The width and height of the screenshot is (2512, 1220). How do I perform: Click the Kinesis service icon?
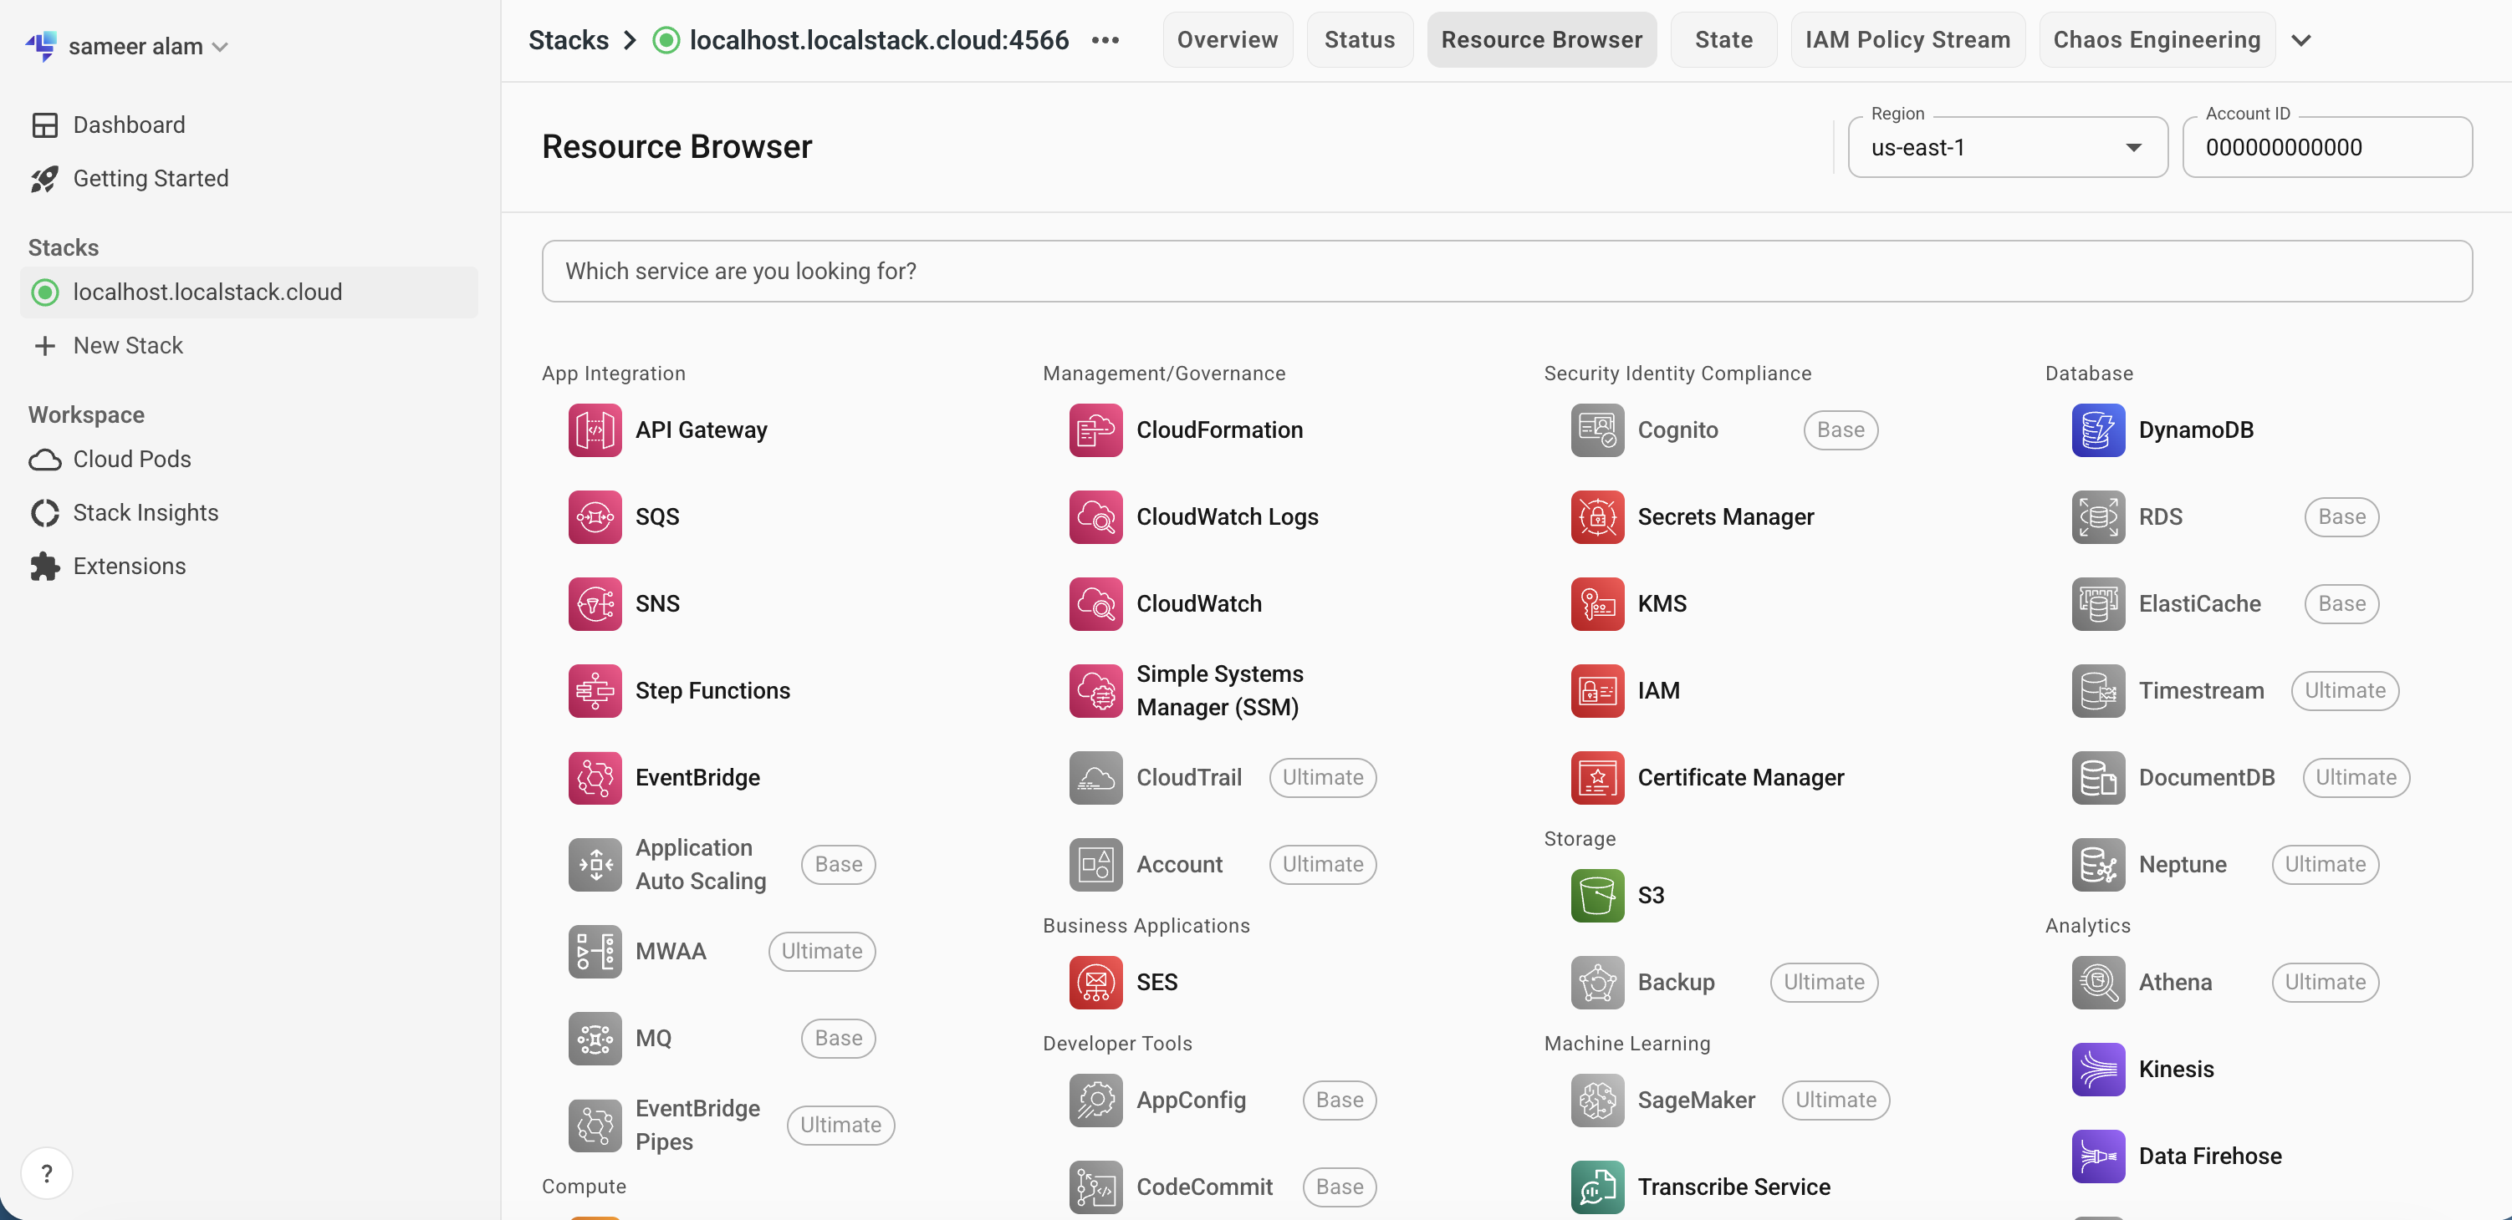tap(2099, 1069)
